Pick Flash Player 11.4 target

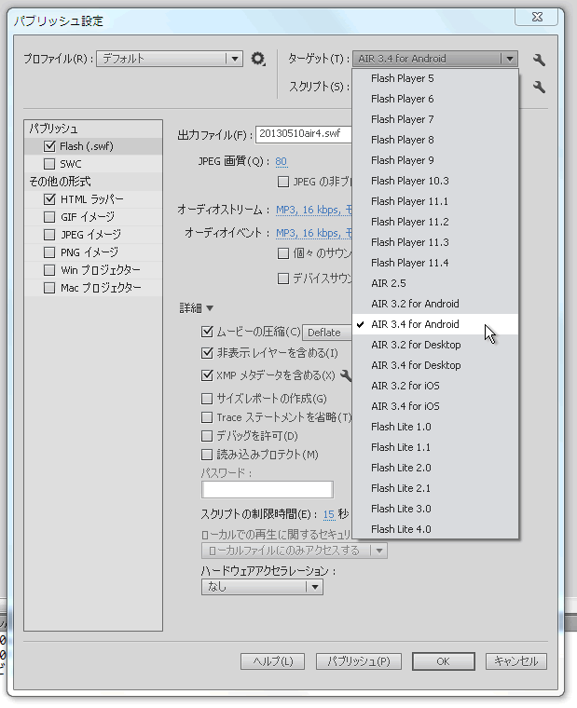click(435, 263)
